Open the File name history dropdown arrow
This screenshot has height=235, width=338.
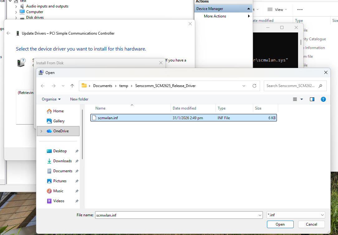(260, 215)
